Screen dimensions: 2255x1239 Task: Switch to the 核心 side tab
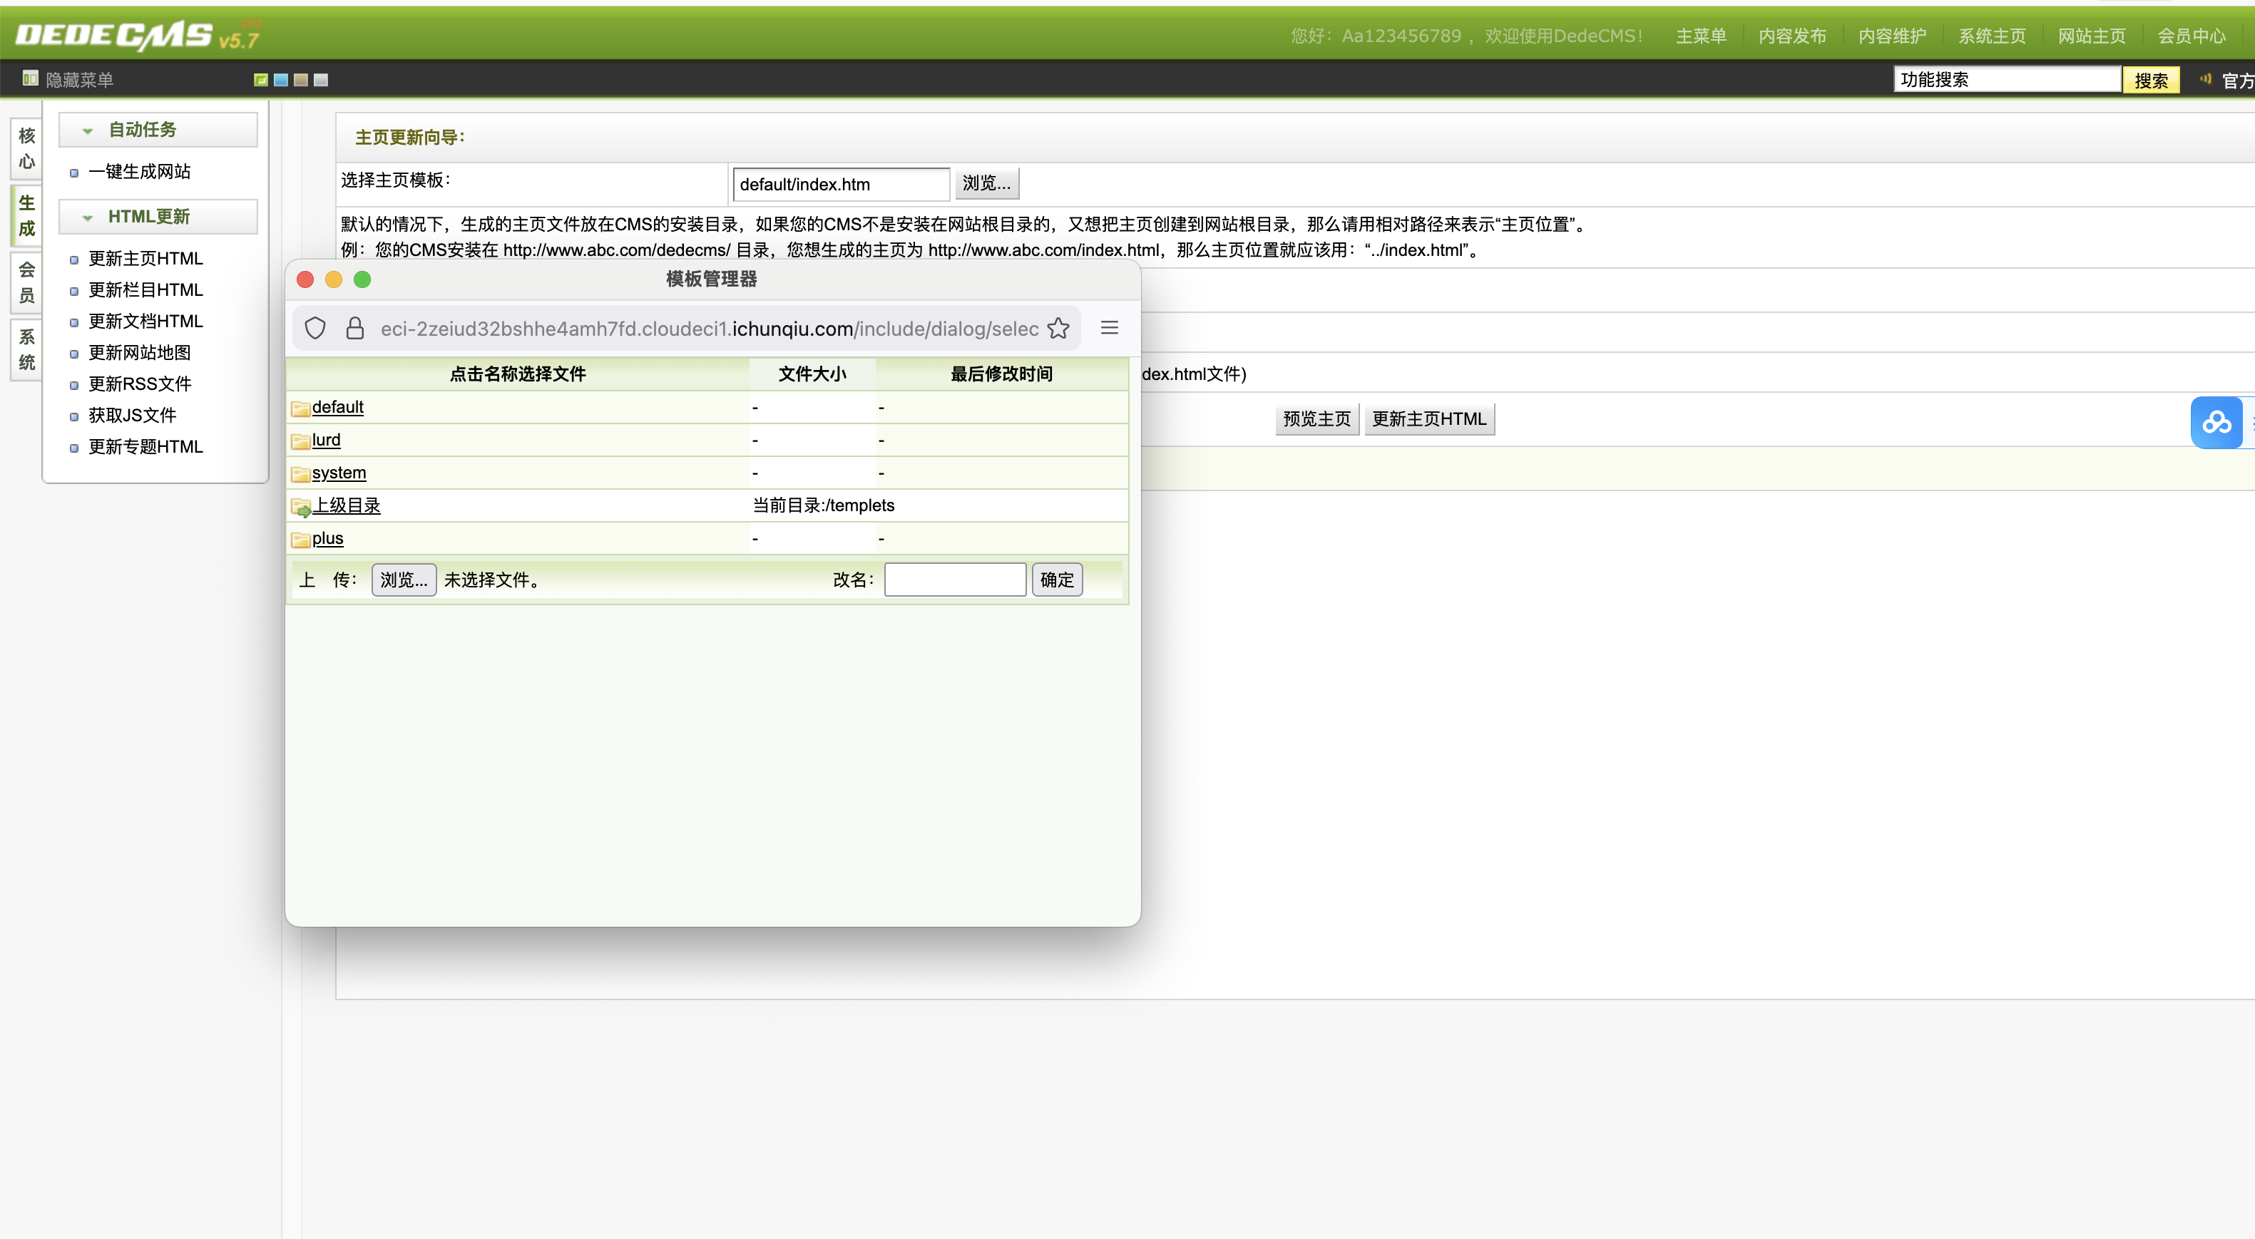(26, 148)
